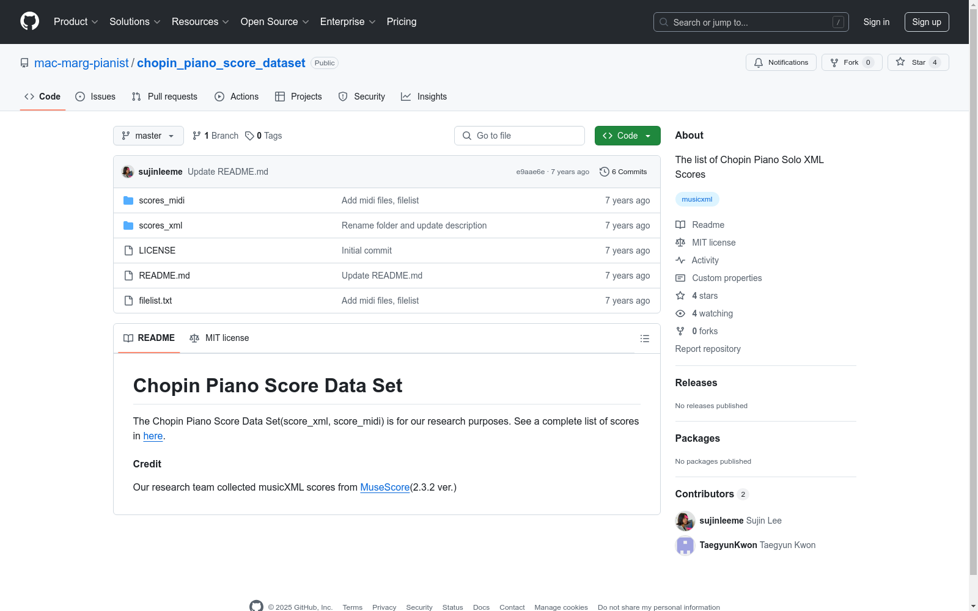Click sujinleeme avatar in commit bar
The image size is (978, 611).
click(x=128, y=172)
